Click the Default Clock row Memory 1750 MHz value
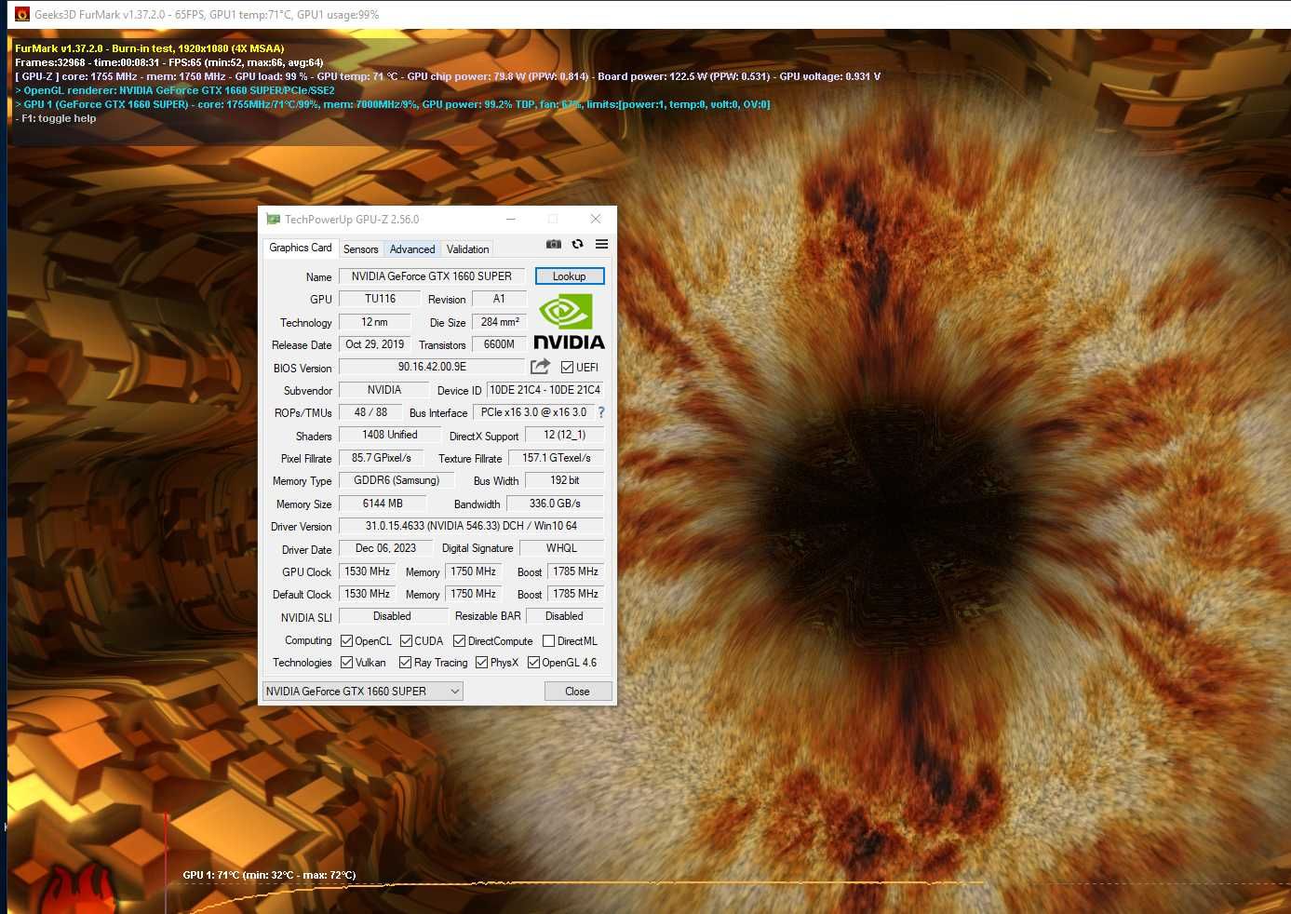This screenshot has height=914, width=1291. click(x=474, y=594)
